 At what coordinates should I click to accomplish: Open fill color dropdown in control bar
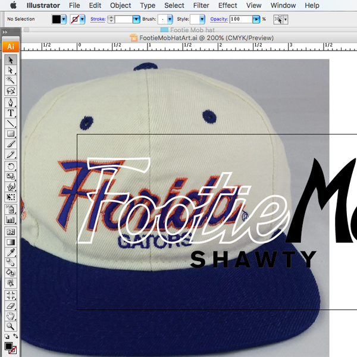tap(64, 19)
